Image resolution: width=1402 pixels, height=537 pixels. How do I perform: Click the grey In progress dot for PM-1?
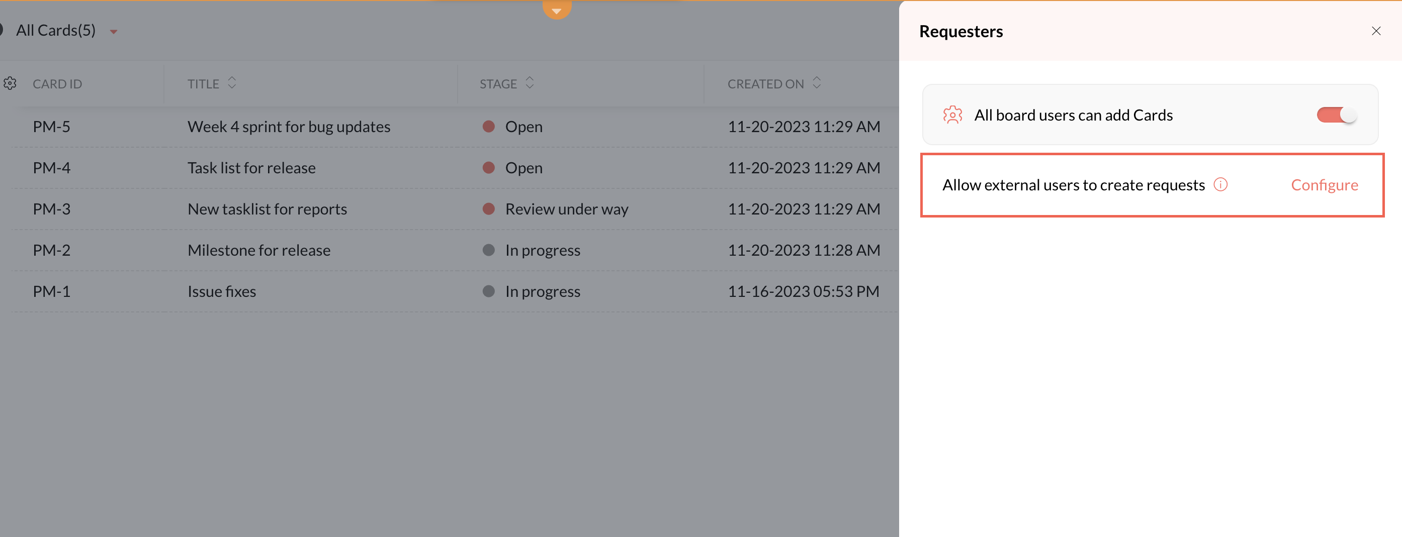[x=489, y=292]
